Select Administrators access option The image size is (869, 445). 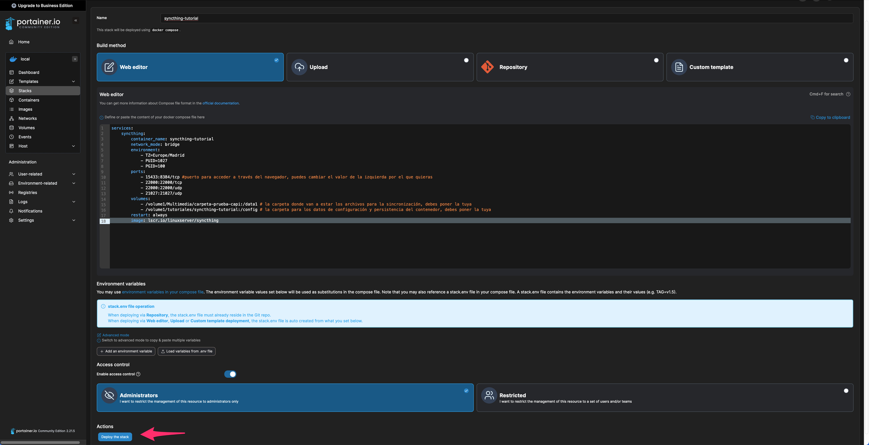point(285,398)
